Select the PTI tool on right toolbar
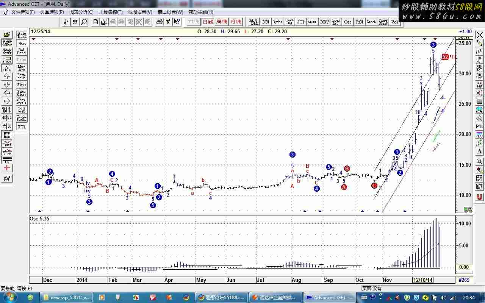485x303 pixels. click(x=479, y=126)
